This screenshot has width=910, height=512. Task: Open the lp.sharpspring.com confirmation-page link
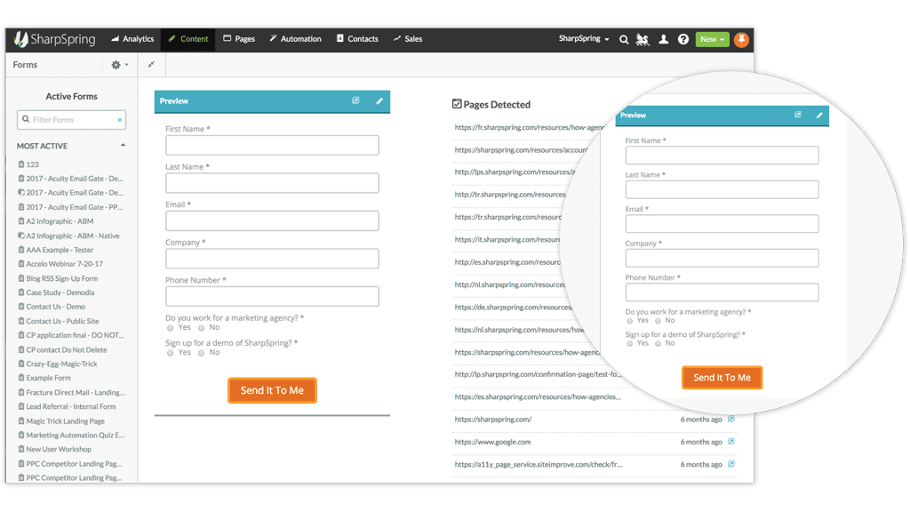[x=538, y=374]
